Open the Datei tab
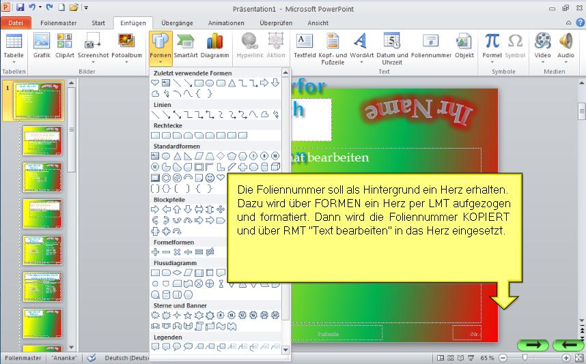The width and height of the screenshot is (586, 364). click(15, 22)
